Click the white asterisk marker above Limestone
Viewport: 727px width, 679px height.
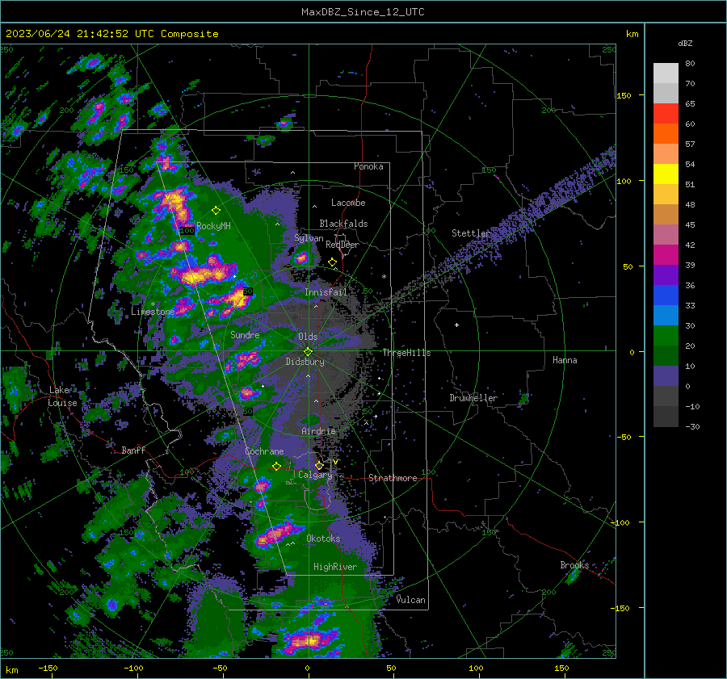(153, 304)
